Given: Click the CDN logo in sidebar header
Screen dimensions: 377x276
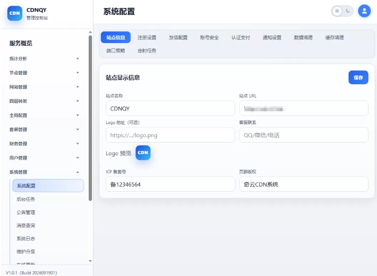Looking at the screenshot, I should click(15, 13).
